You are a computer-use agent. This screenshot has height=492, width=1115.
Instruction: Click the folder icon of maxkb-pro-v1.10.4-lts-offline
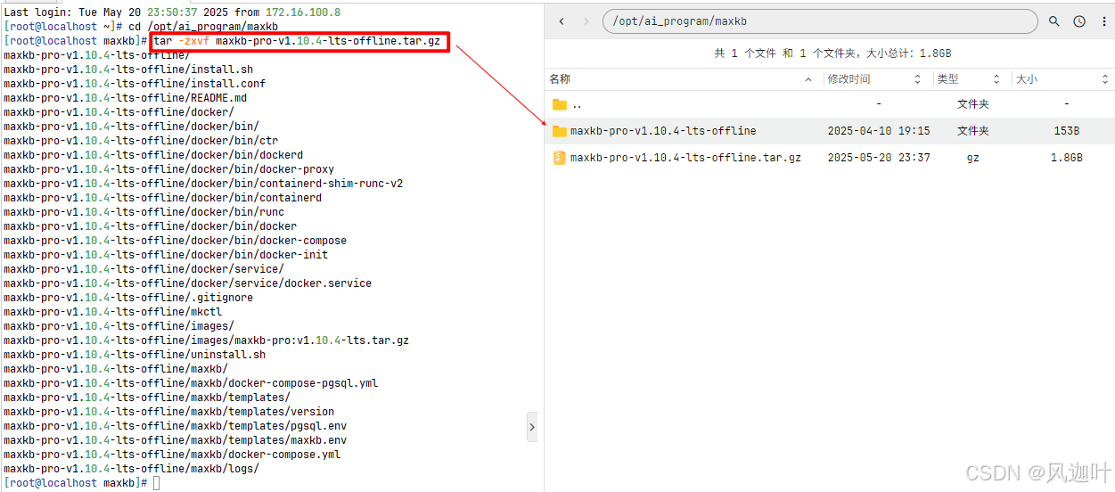560,131
